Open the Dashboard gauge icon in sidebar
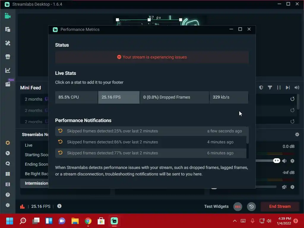Screen dimensions: 304x228 click(7, 153)
